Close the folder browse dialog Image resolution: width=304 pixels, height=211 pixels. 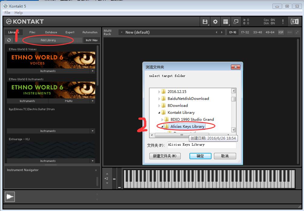coord(236,67)
